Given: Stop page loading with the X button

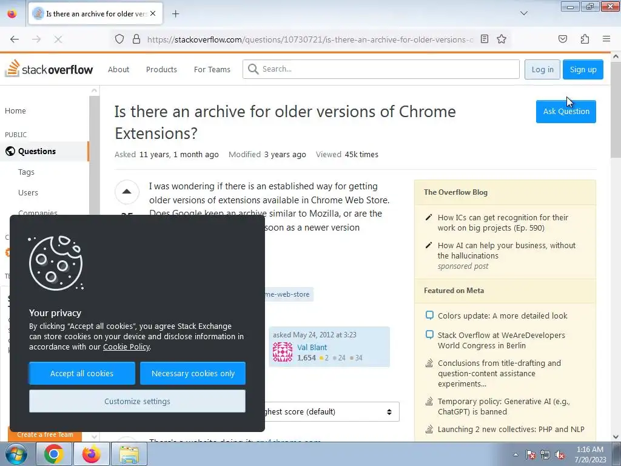Looking at the screenshot, I should pyautogui.click(x=58, y=39).
